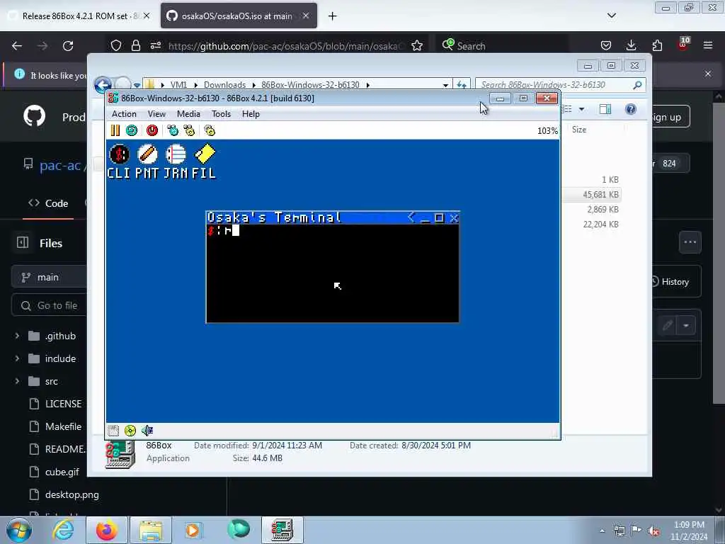Viewport: 725px width, 544px height.
Task: Click the red ACPI shutdown power icon
Action: click(x=152, y=130)
